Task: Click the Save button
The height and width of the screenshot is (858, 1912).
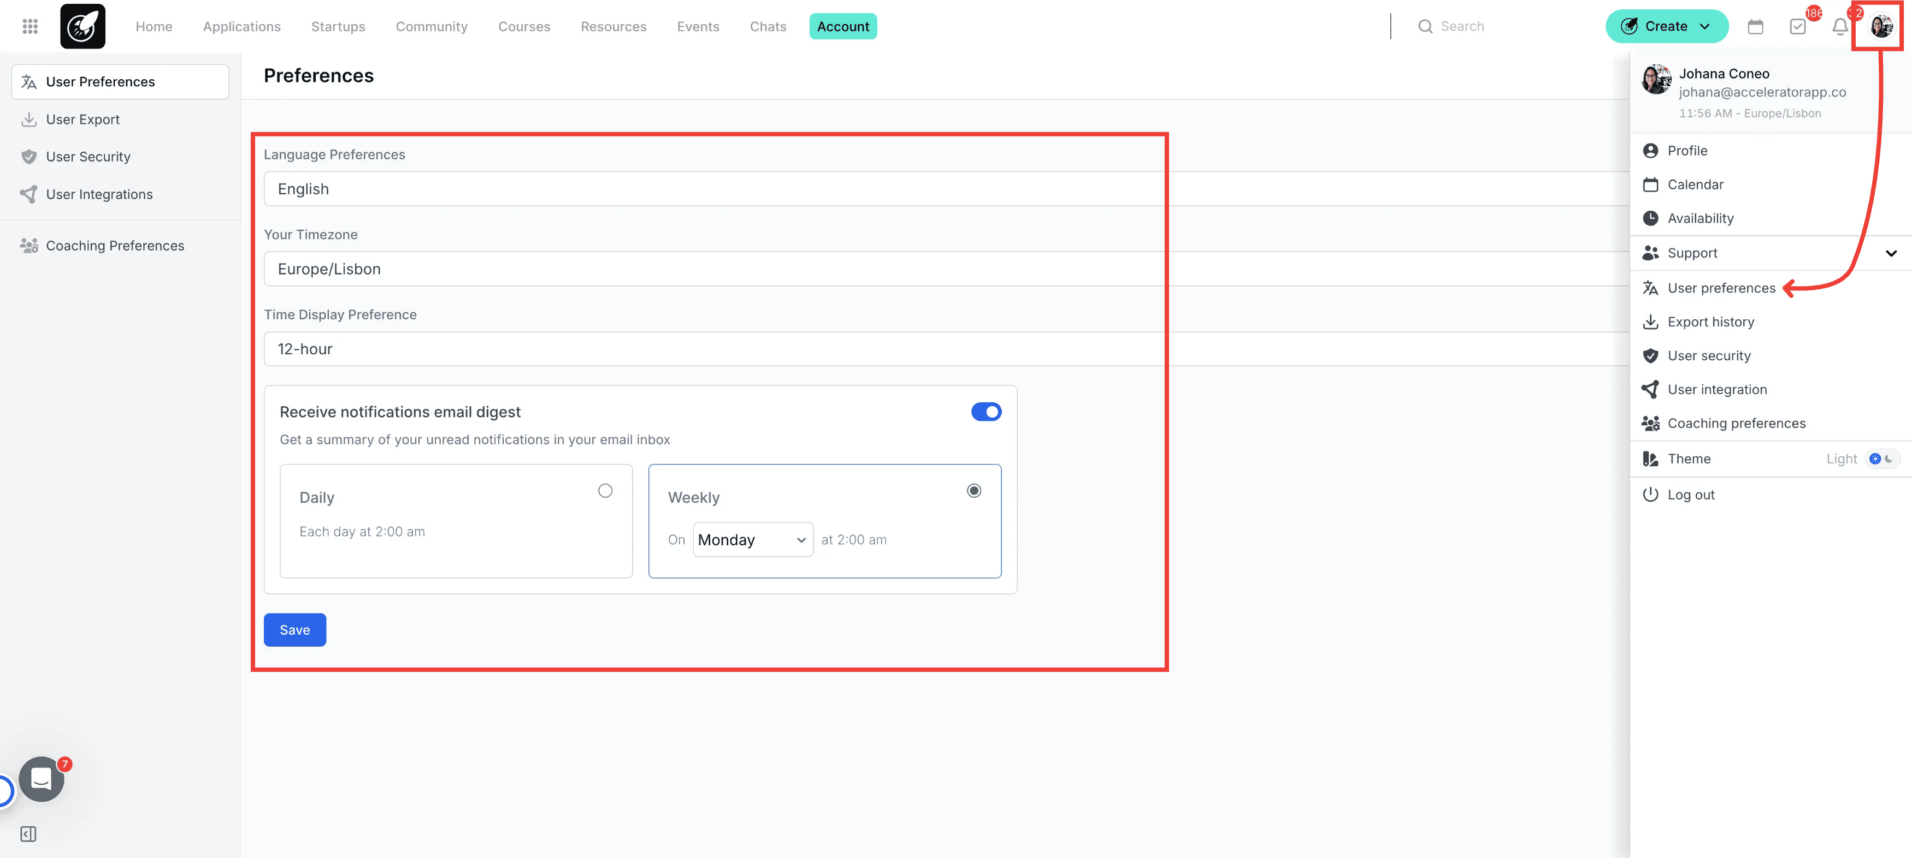Action: click(294, 630)
